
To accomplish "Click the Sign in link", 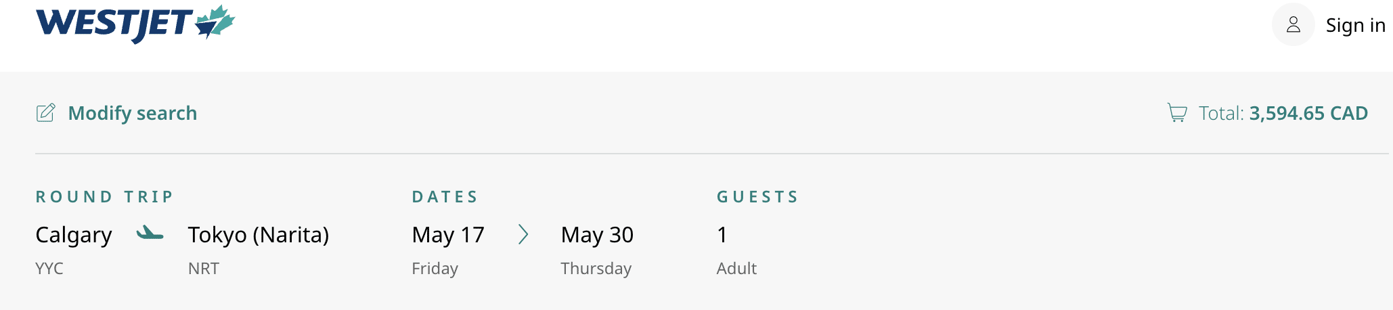I will click(x=1355, y=25).
